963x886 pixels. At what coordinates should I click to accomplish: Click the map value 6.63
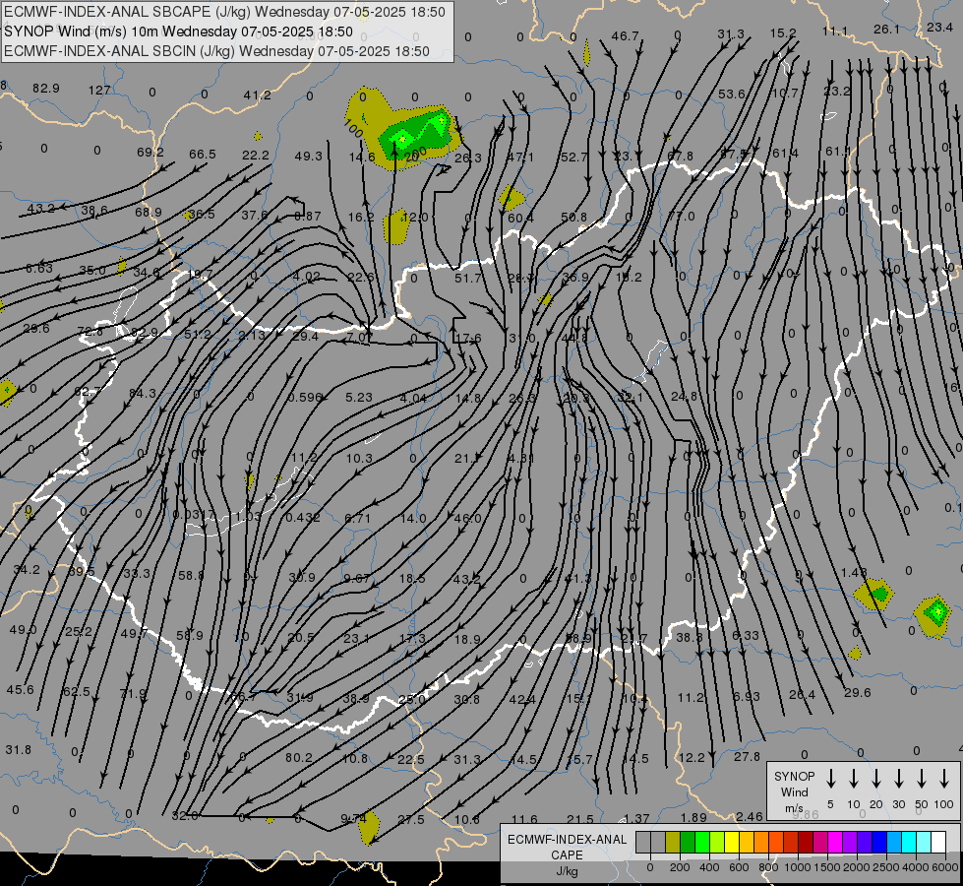tap(39, 269)
